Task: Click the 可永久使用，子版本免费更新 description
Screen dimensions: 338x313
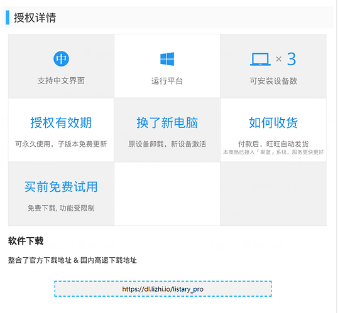Action: click(61, 144)
